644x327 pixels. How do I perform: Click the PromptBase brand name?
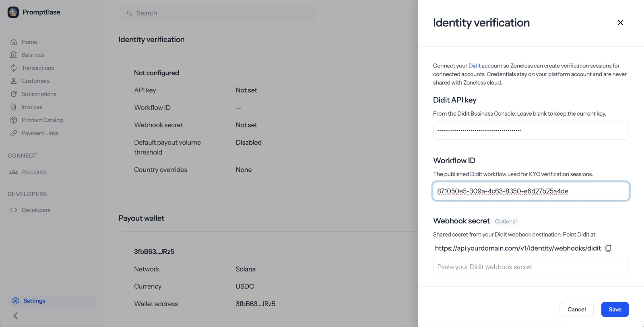(41, 12)
